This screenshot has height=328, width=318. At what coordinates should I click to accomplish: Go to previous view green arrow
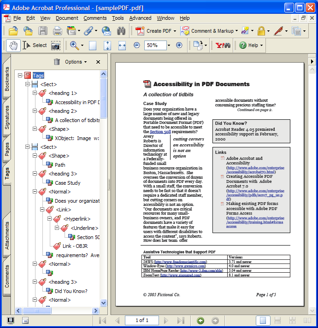tap(200, 320)
